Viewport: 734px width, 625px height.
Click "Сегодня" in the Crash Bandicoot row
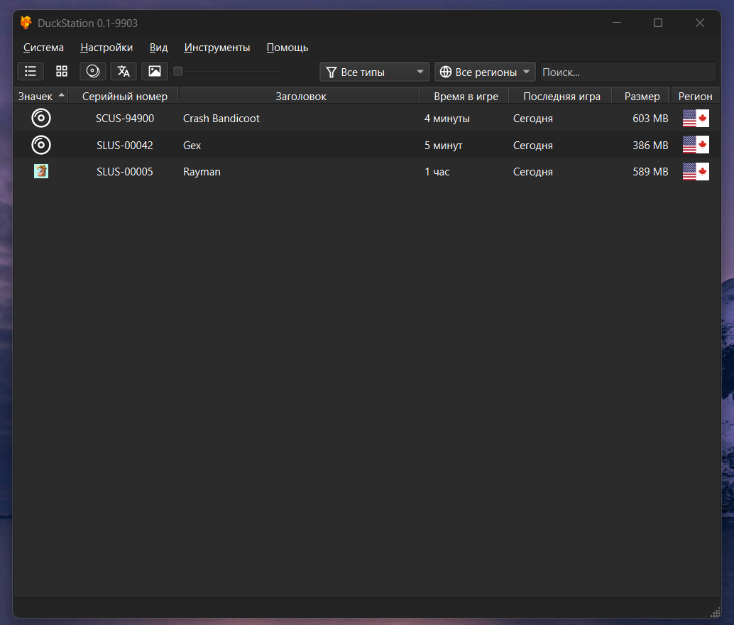click(532, 119)
